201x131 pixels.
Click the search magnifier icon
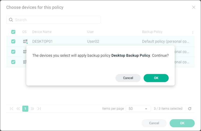[11, 20]
